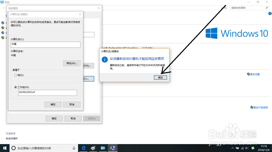Click the taskbar search box
The height and width of the screenshot is (152, 272).
coord(44,148)
